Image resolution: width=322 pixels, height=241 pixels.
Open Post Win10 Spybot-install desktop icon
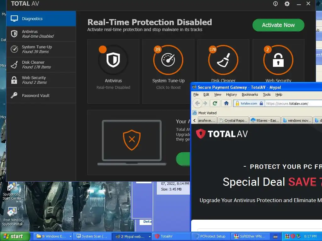click(x=12, y=217)
